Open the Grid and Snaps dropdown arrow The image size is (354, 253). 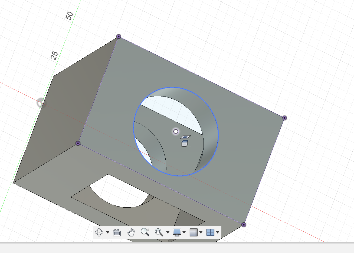201,232
